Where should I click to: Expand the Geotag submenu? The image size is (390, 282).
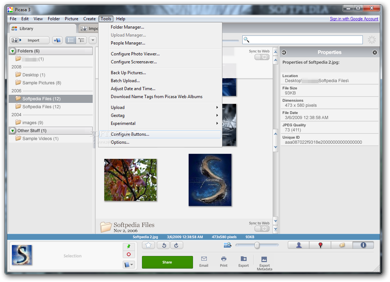click(x=160, y=115)
